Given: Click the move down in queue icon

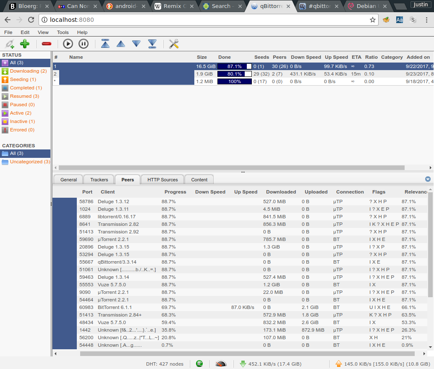Looking at the screenshot, I should [136, 44].
